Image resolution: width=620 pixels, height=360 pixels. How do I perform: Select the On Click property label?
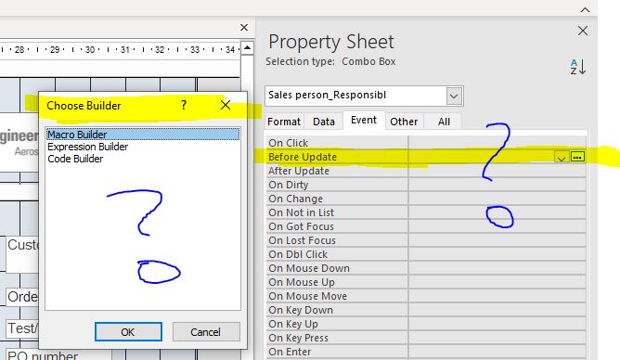coord(289,143)
